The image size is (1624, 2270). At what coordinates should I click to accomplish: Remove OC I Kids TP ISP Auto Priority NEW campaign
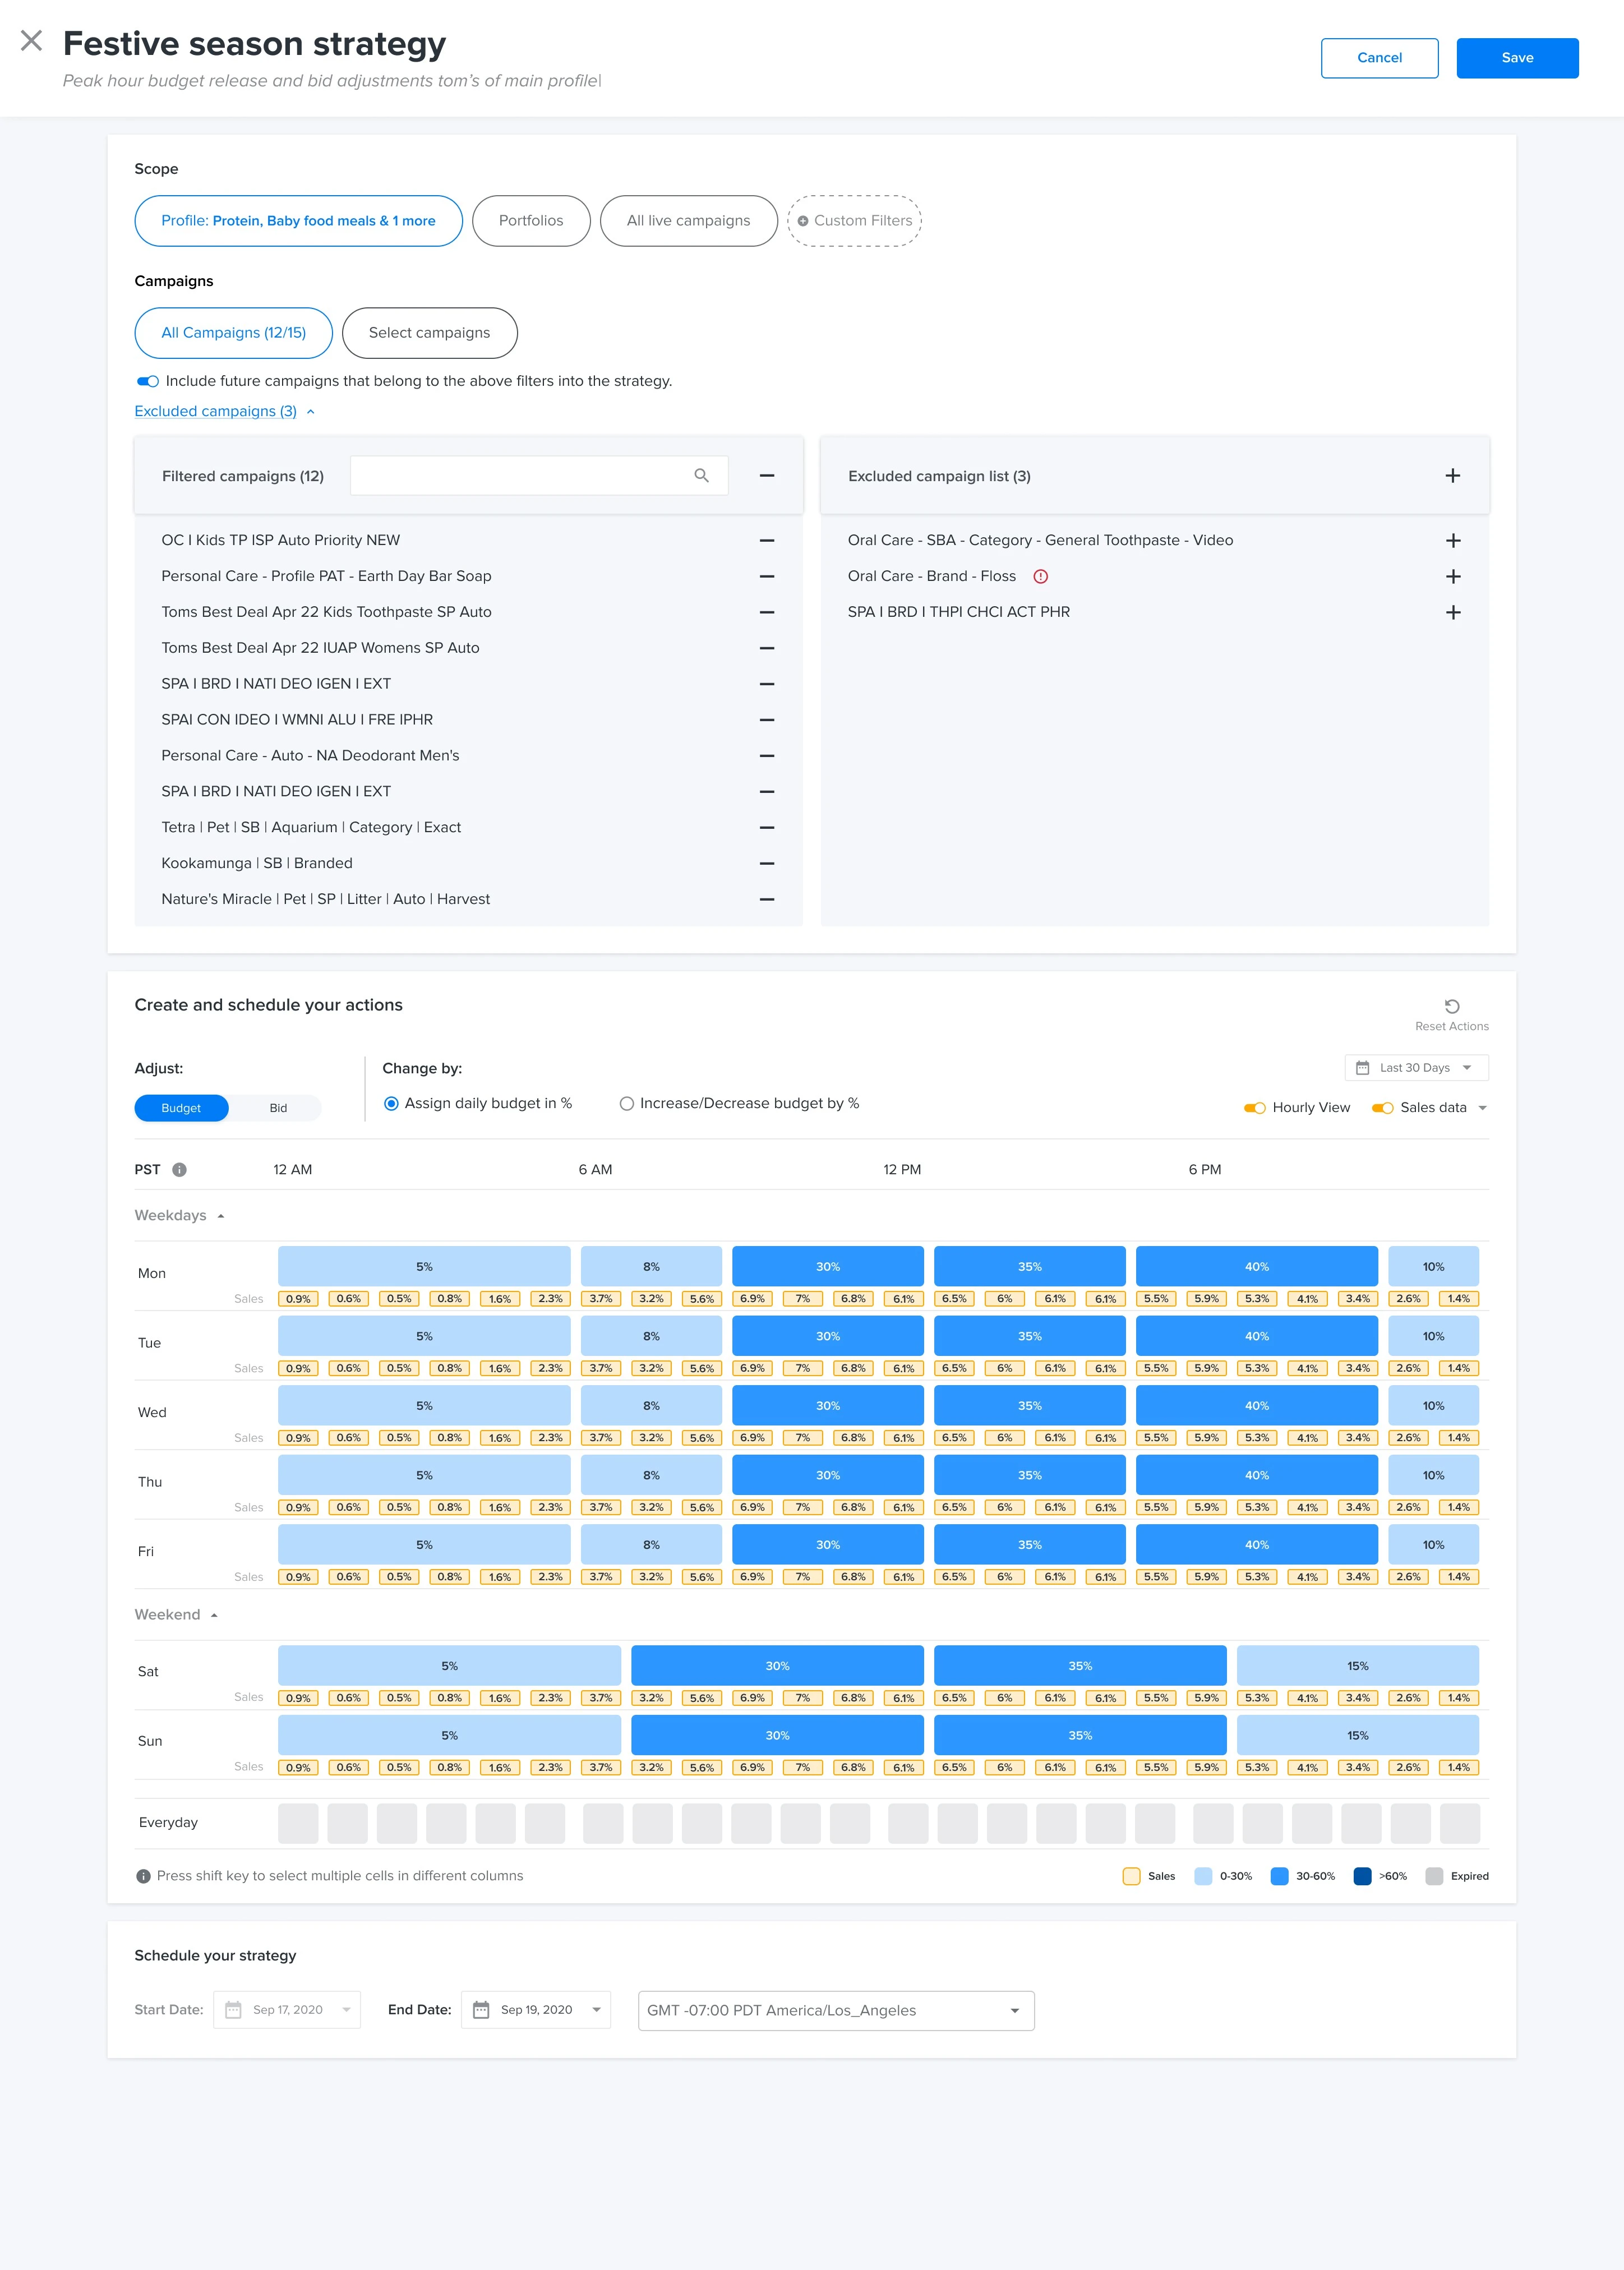(767, 540)
